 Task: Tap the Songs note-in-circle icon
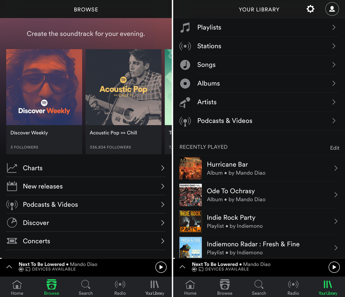tap(185, 65)
